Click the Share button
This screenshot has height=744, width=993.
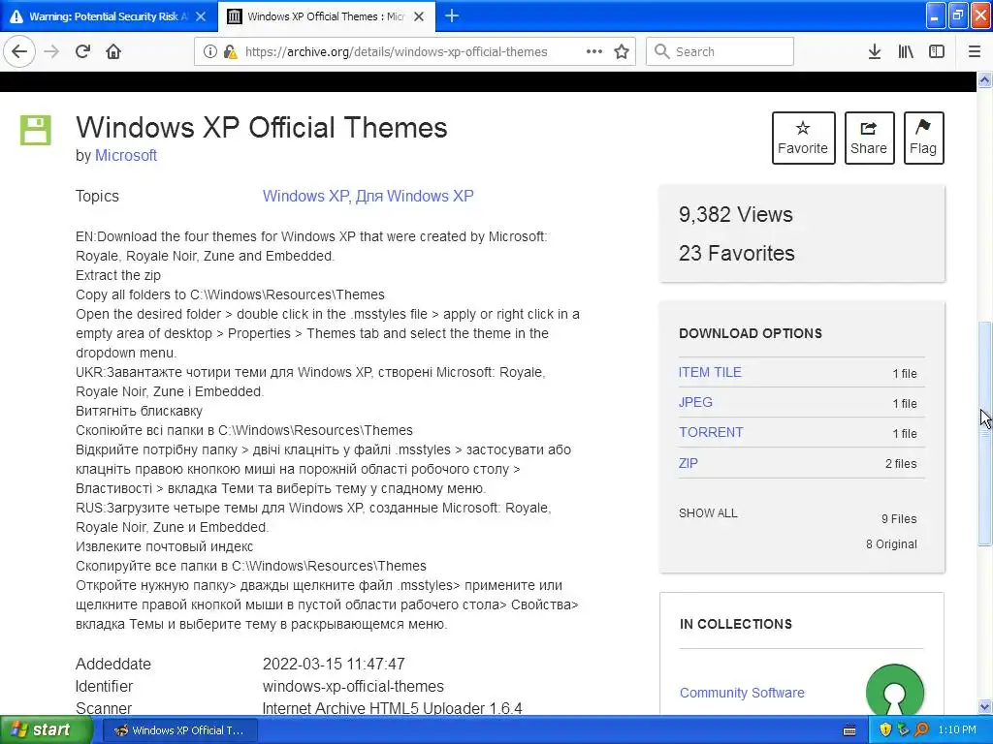(x=869, y=138)
